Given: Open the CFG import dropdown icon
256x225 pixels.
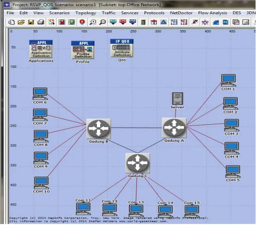Looking at the screenshot, I should [x=123, y=22].
